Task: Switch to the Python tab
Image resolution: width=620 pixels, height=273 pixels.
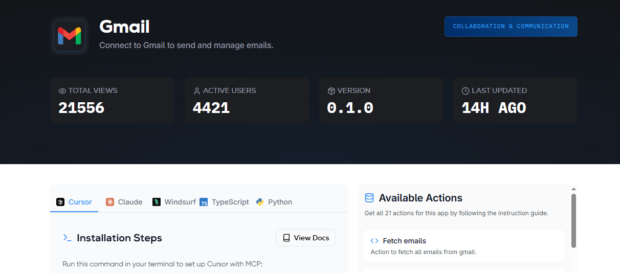Action: click(x=274, y=202)
